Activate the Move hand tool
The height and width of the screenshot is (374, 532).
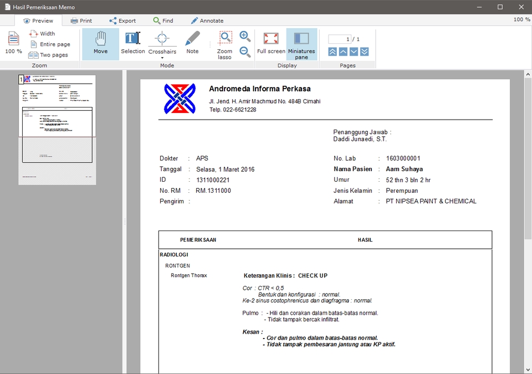click(x=100, y=44)
